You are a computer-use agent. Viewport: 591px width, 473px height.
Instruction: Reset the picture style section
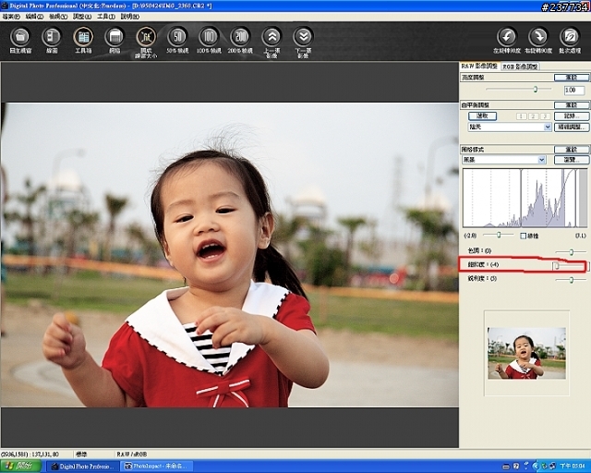click(x=572, y=150)
